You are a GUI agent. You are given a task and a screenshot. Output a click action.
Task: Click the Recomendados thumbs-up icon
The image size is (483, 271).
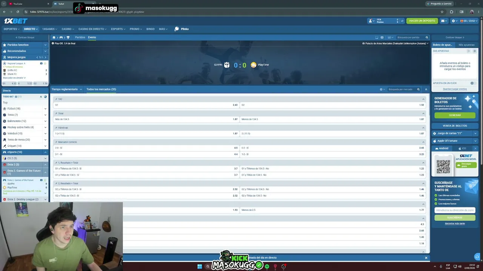click(5, 51)
